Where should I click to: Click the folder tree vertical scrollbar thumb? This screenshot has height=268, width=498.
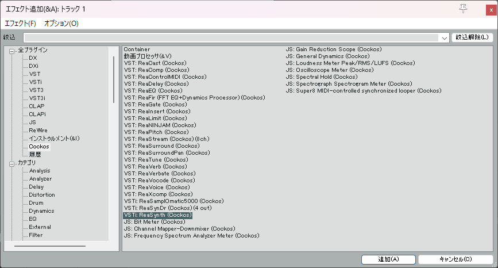coord(113,79)
